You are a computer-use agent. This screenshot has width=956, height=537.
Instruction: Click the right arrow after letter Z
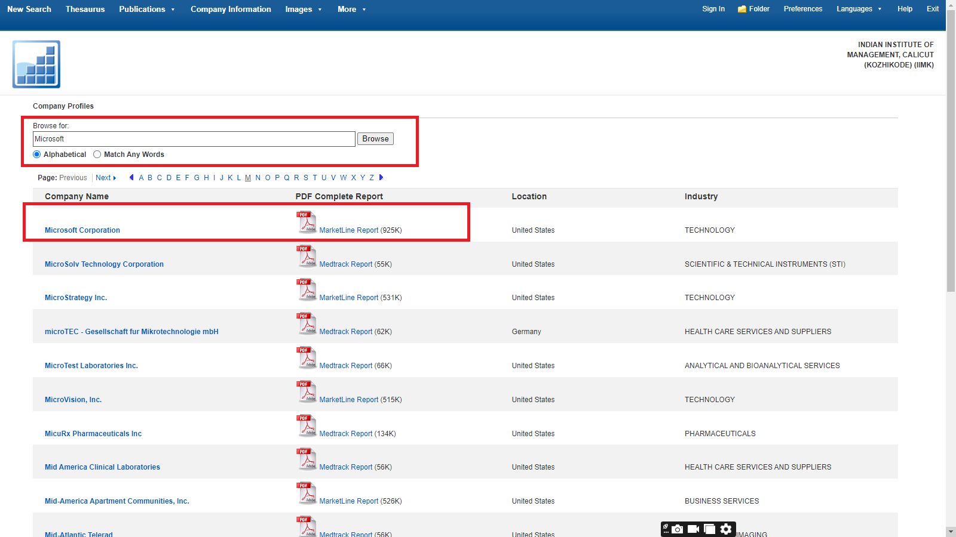381,177
